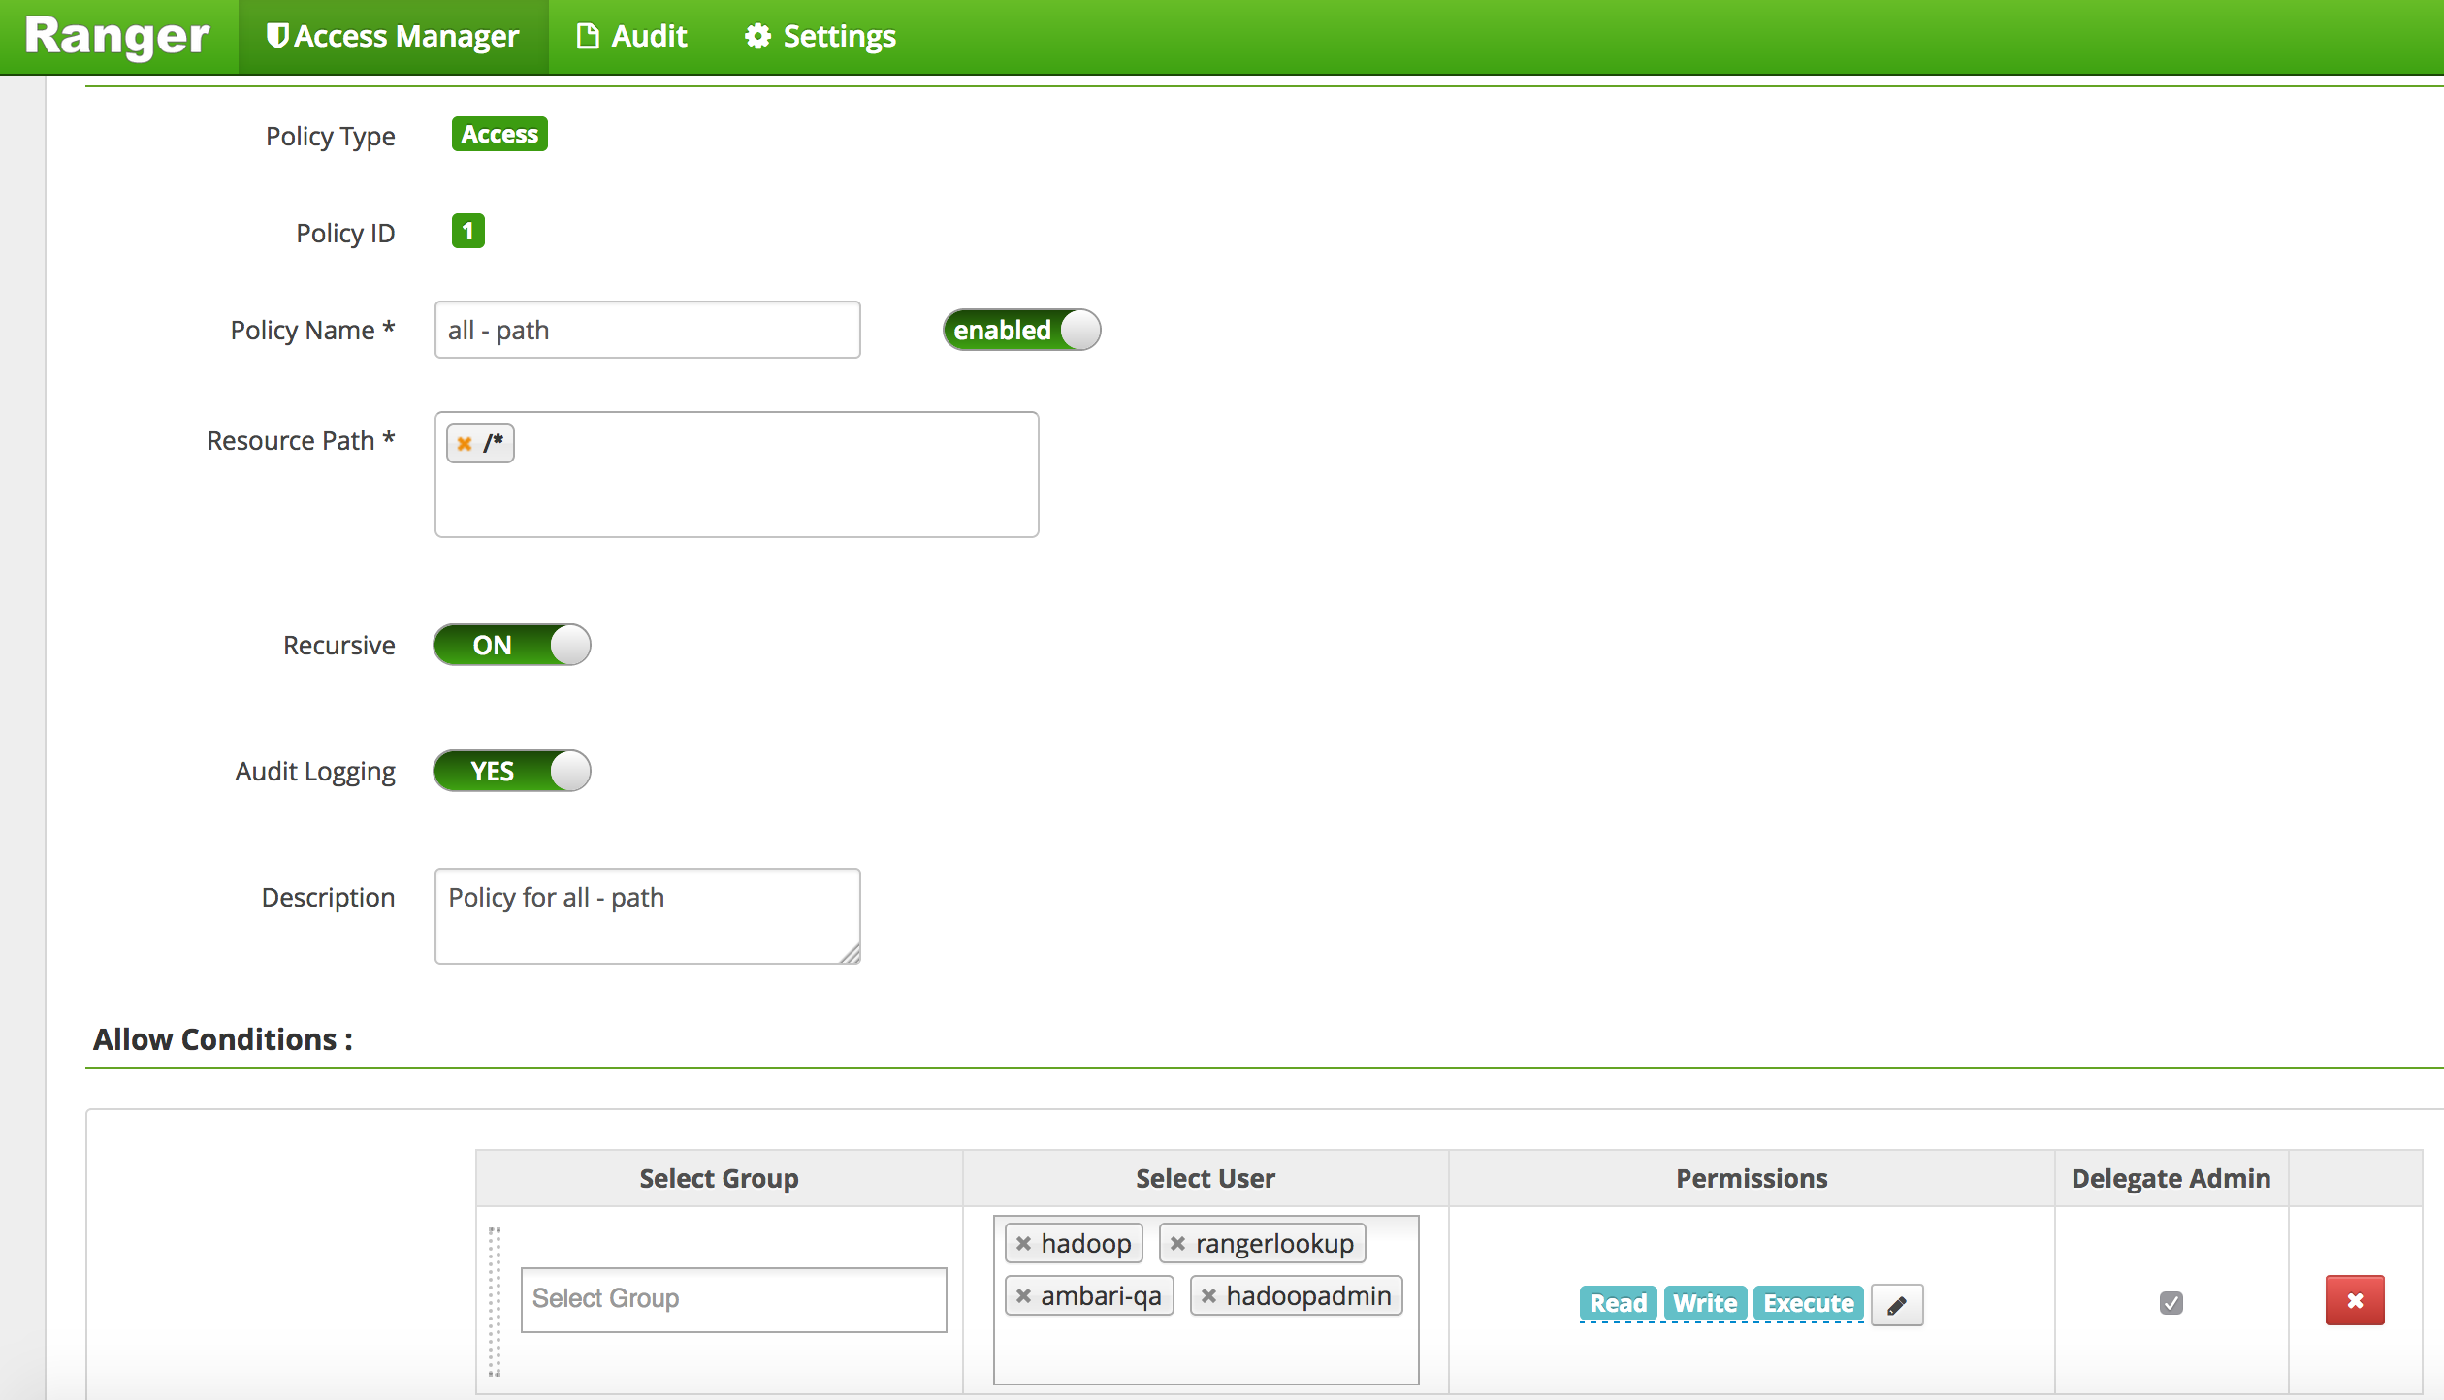
Task: Click the Read permission tag
Action: tap(1618, 1304)
